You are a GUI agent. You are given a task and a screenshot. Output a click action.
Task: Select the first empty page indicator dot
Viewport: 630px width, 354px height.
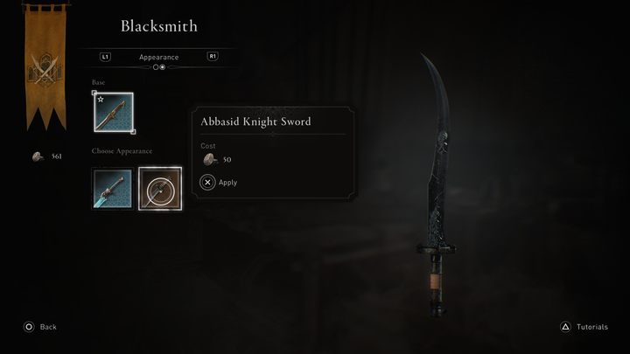[156, 67]
